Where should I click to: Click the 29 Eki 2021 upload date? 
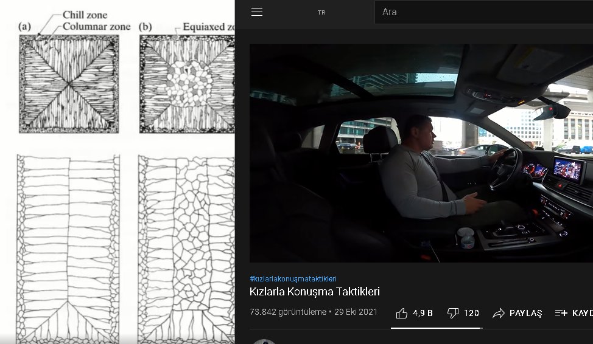[356, 312]
